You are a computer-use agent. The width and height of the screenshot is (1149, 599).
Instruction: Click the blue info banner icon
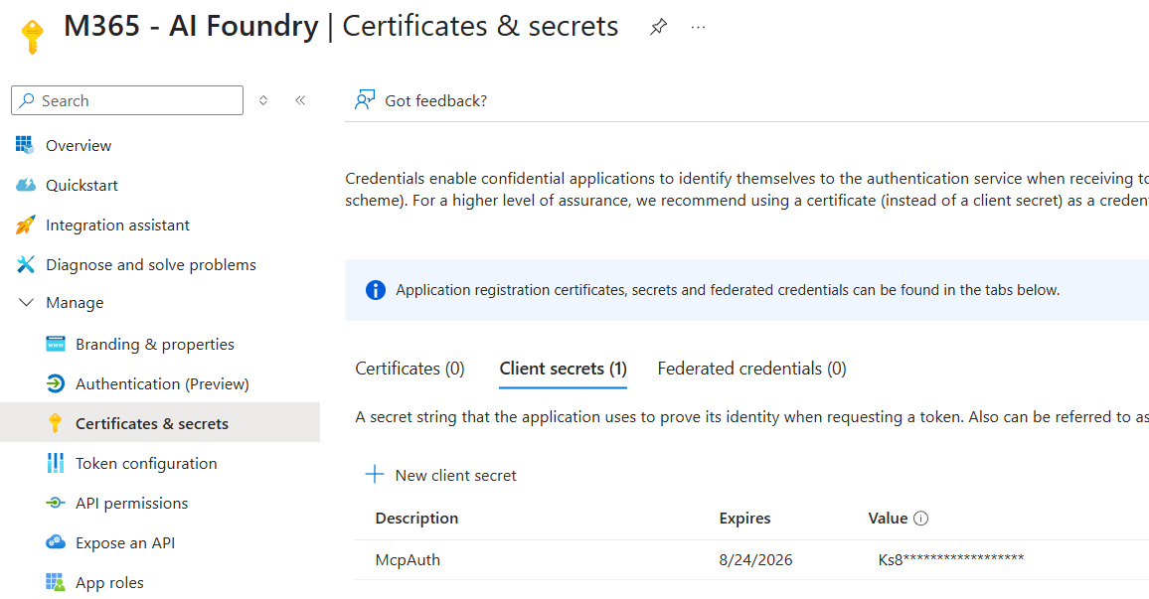pos(375,290)
